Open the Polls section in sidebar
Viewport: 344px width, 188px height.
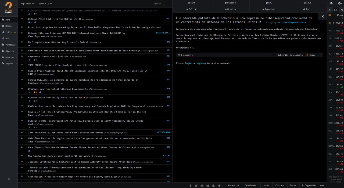9,32
